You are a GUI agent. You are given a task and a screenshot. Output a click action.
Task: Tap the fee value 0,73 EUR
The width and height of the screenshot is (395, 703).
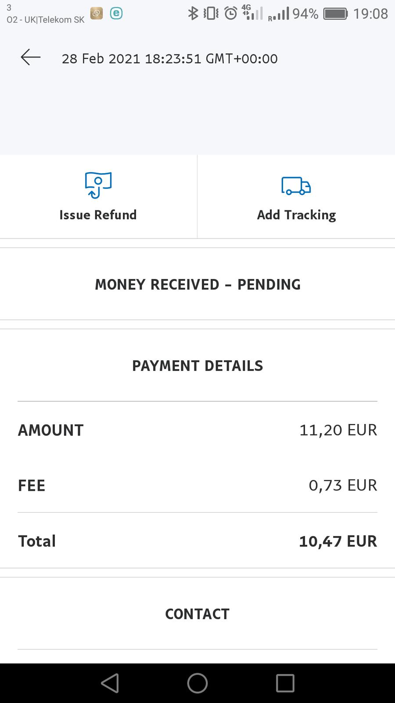pos(343,486)
